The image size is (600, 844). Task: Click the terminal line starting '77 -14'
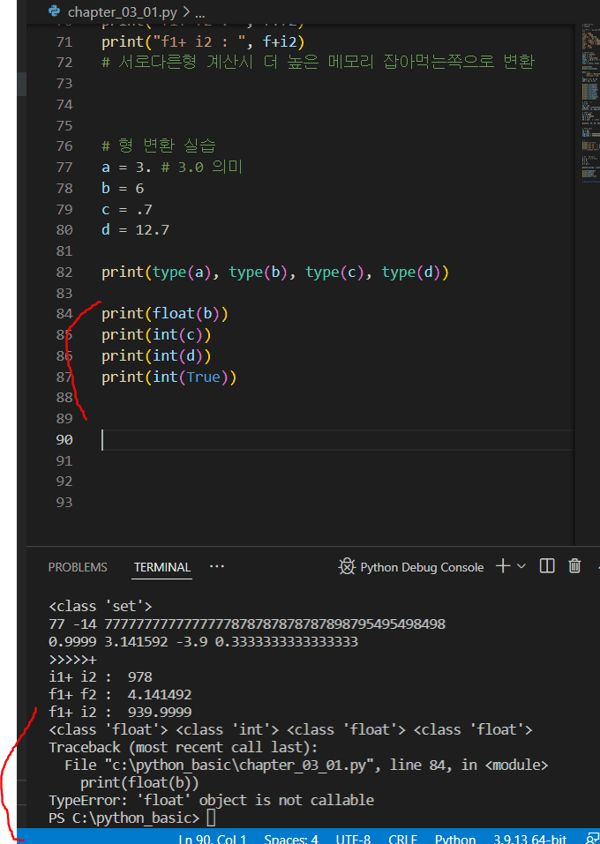247,624
